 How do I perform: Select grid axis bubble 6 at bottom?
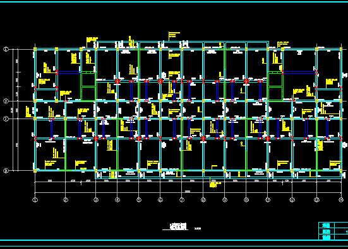tap(160, 200)
